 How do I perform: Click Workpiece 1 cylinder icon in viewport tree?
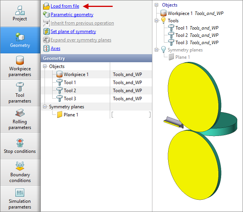point(164,13)
